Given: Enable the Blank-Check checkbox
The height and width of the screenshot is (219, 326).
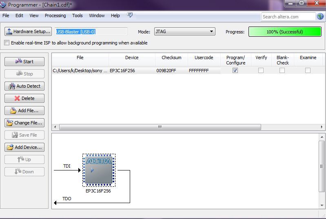Looking at the screenshot, I should coord(282,71).
